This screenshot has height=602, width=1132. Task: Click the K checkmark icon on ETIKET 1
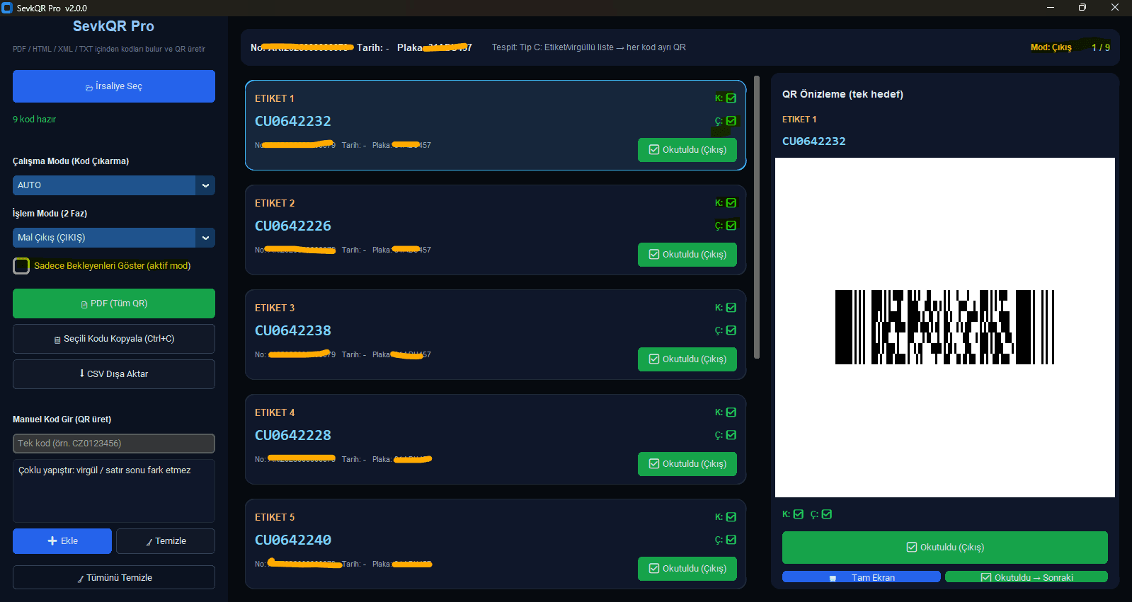point(731,98)
